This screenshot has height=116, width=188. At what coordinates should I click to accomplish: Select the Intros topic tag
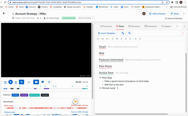pos(15,95)
